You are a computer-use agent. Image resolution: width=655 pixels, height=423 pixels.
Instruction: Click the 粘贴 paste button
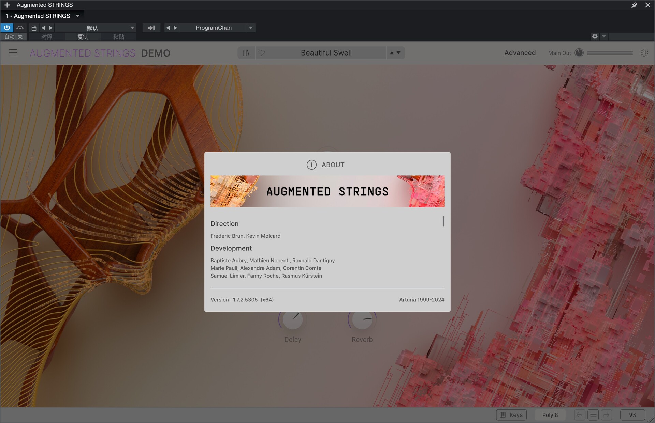click(119, 37)
